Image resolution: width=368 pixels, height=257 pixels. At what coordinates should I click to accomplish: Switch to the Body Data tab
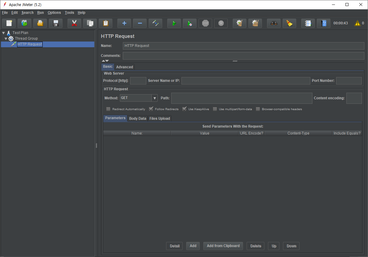pos(138,119)
